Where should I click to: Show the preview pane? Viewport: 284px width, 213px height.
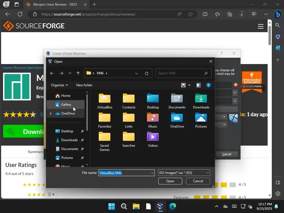click(x=199, y=85)
